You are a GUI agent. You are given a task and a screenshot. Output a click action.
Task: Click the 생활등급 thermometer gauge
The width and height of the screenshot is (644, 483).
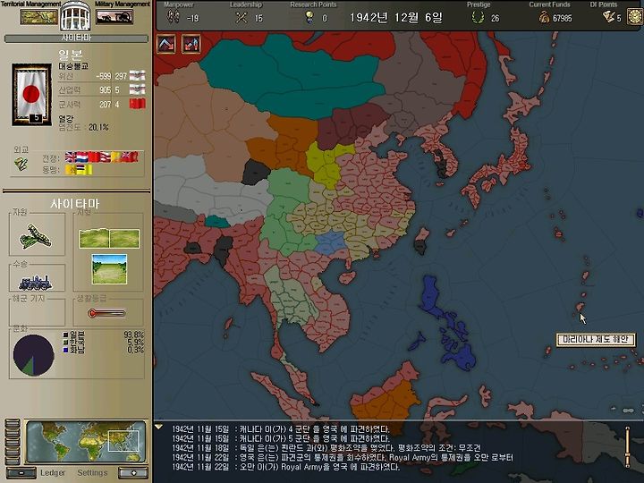[106, 313]
